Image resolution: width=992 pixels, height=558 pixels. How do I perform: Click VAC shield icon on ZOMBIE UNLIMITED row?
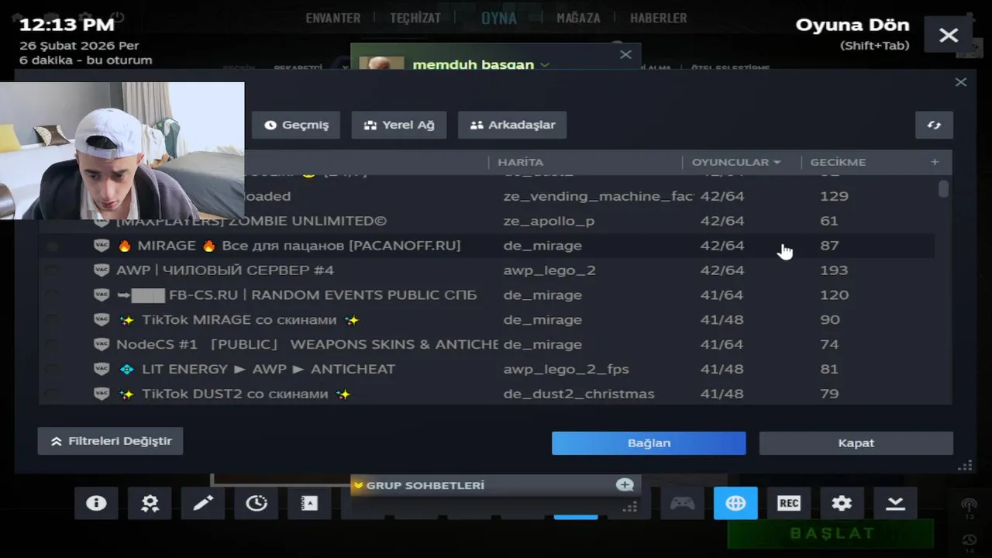pos(102,221)
